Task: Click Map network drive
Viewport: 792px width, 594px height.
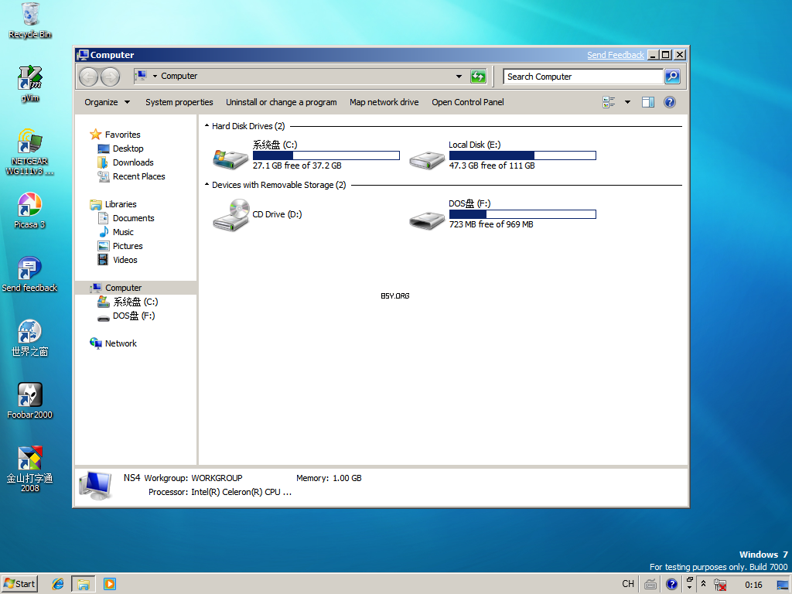Action: tap(384, 102)
